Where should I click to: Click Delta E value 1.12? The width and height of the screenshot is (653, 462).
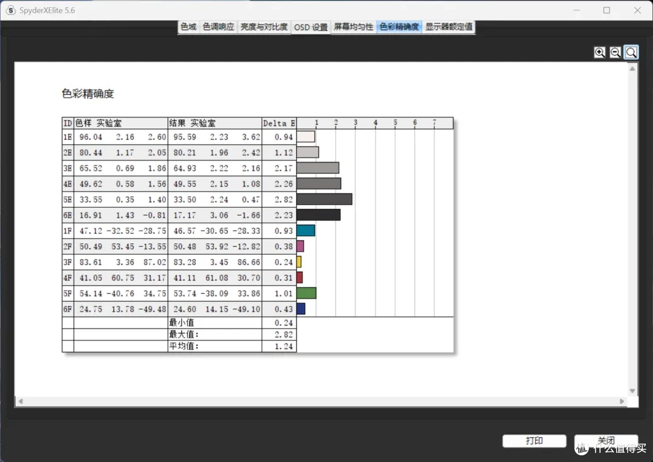pos(284,153)
